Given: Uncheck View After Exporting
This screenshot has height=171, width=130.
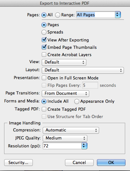Looking at the screenshot, I should [x=44, y=40].
